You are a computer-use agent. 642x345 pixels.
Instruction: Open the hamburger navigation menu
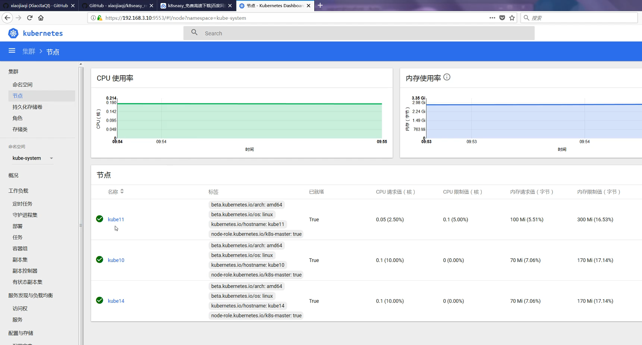pos(12,51)
